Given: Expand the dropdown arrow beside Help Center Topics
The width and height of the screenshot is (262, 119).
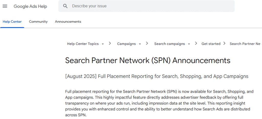Looking at the screenshot, I should (103, 44).
